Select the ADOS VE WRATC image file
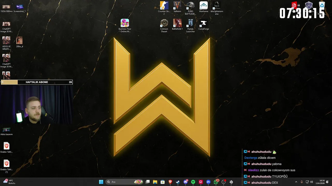 pos(6,43)
